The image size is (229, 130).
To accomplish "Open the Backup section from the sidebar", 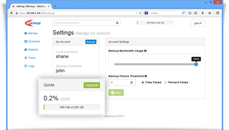I will (31, 33).
